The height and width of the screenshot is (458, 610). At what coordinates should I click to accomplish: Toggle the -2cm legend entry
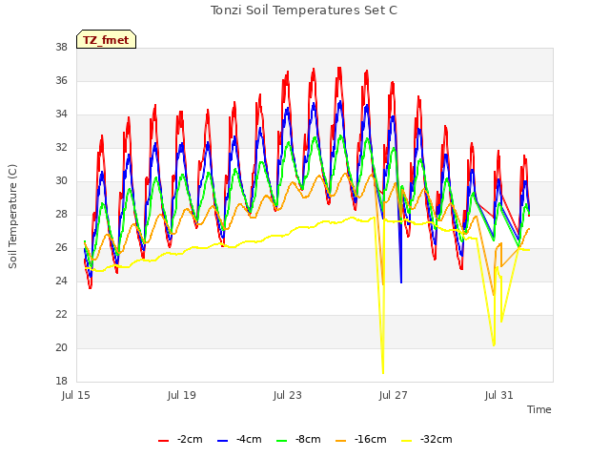[180, 439]
